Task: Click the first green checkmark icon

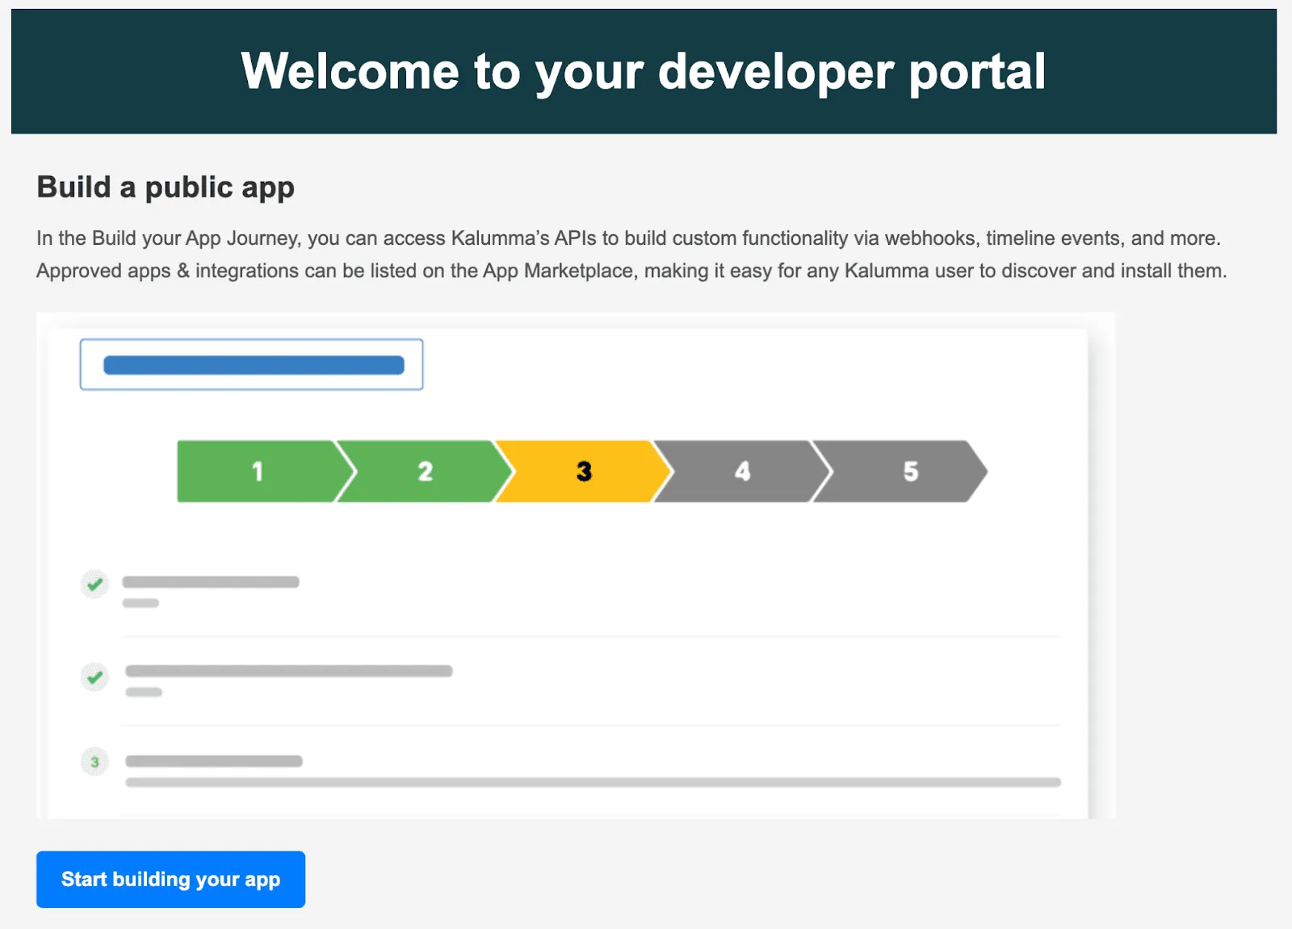Action: [x=94, y=583]
